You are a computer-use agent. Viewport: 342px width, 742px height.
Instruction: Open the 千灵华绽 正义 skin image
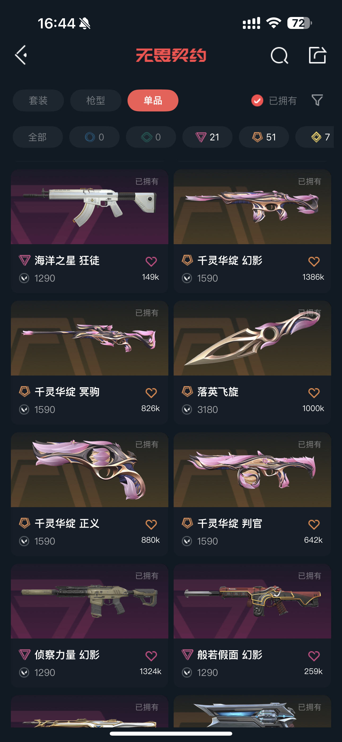click(90, 470)
